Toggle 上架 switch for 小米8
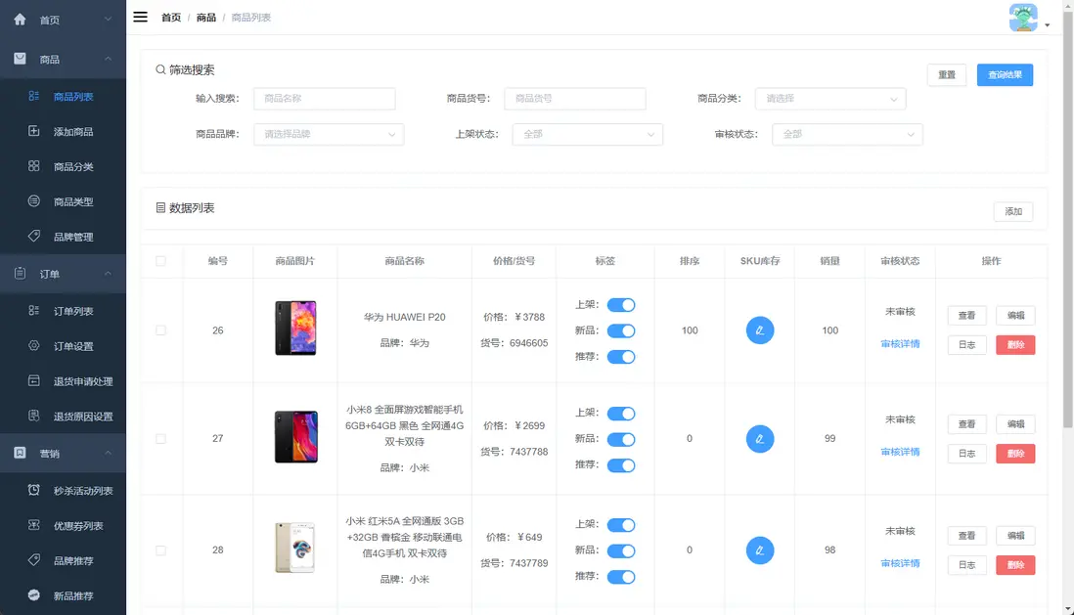This screenshot has width=1074, height=615. pyautogui.click(x=621, y=413)
